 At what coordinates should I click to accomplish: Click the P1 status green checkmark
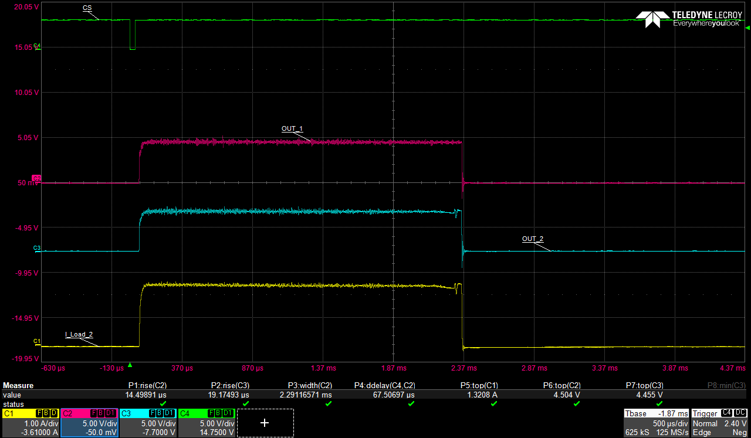click(164, 404)
